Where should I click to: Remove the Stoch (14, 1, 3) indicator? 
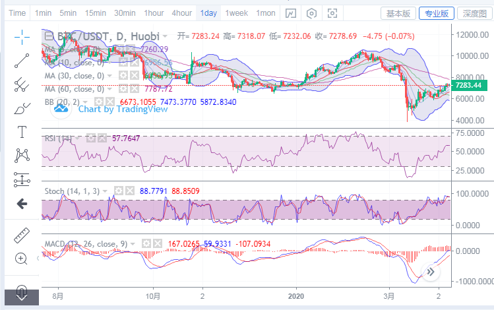pyautogui.click(x=130, y=191)
